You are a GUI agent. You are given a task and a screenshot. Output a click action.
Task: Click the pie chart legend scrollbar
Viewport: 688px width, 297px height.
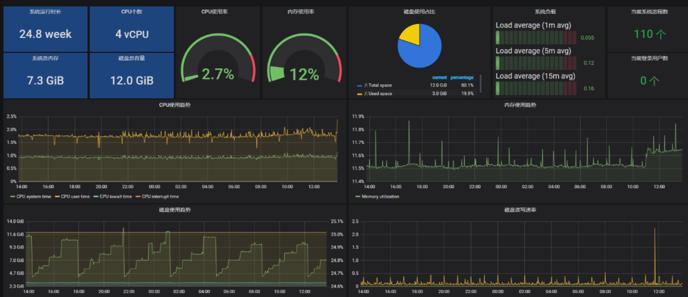480,83
